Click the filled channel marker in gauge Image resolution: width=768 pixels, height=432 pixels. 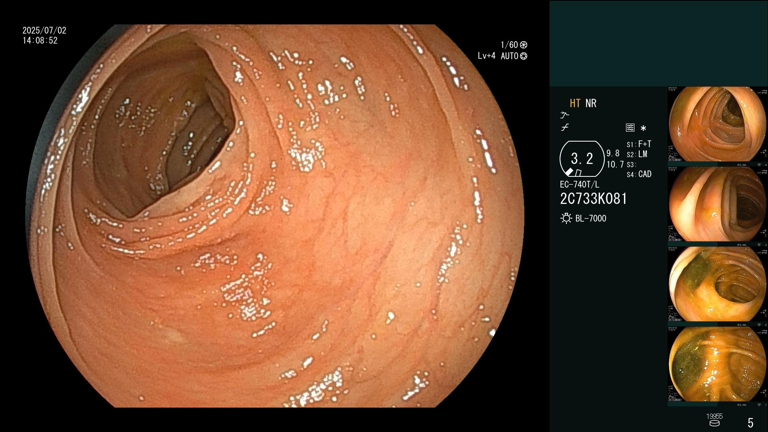click(x=569, y=172)
